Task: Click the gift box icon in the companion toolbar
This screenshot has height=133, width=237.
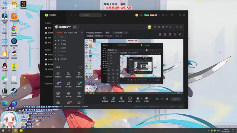Action: (x=160, y=34)
